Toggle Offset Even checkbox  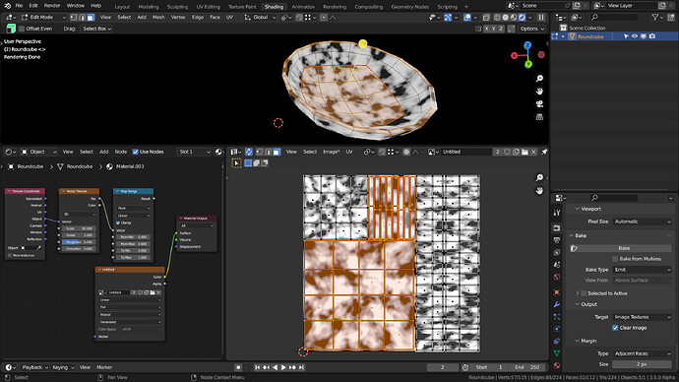click(x=22, y=29)
